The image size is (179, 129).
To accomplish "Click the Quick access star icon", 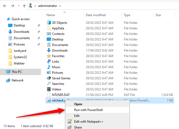I will [8, 19].
